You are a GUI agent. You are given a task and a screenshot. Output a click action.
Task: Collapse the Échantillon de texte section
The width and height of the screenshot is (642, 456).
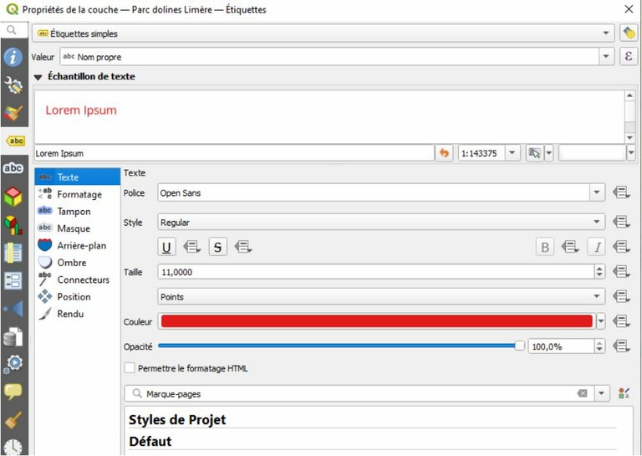[x=38, y=77]
